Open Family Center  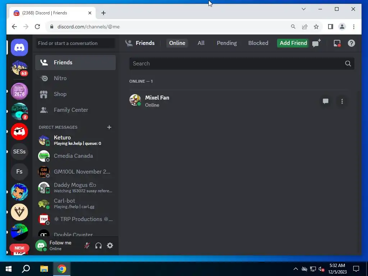point(75,110)
